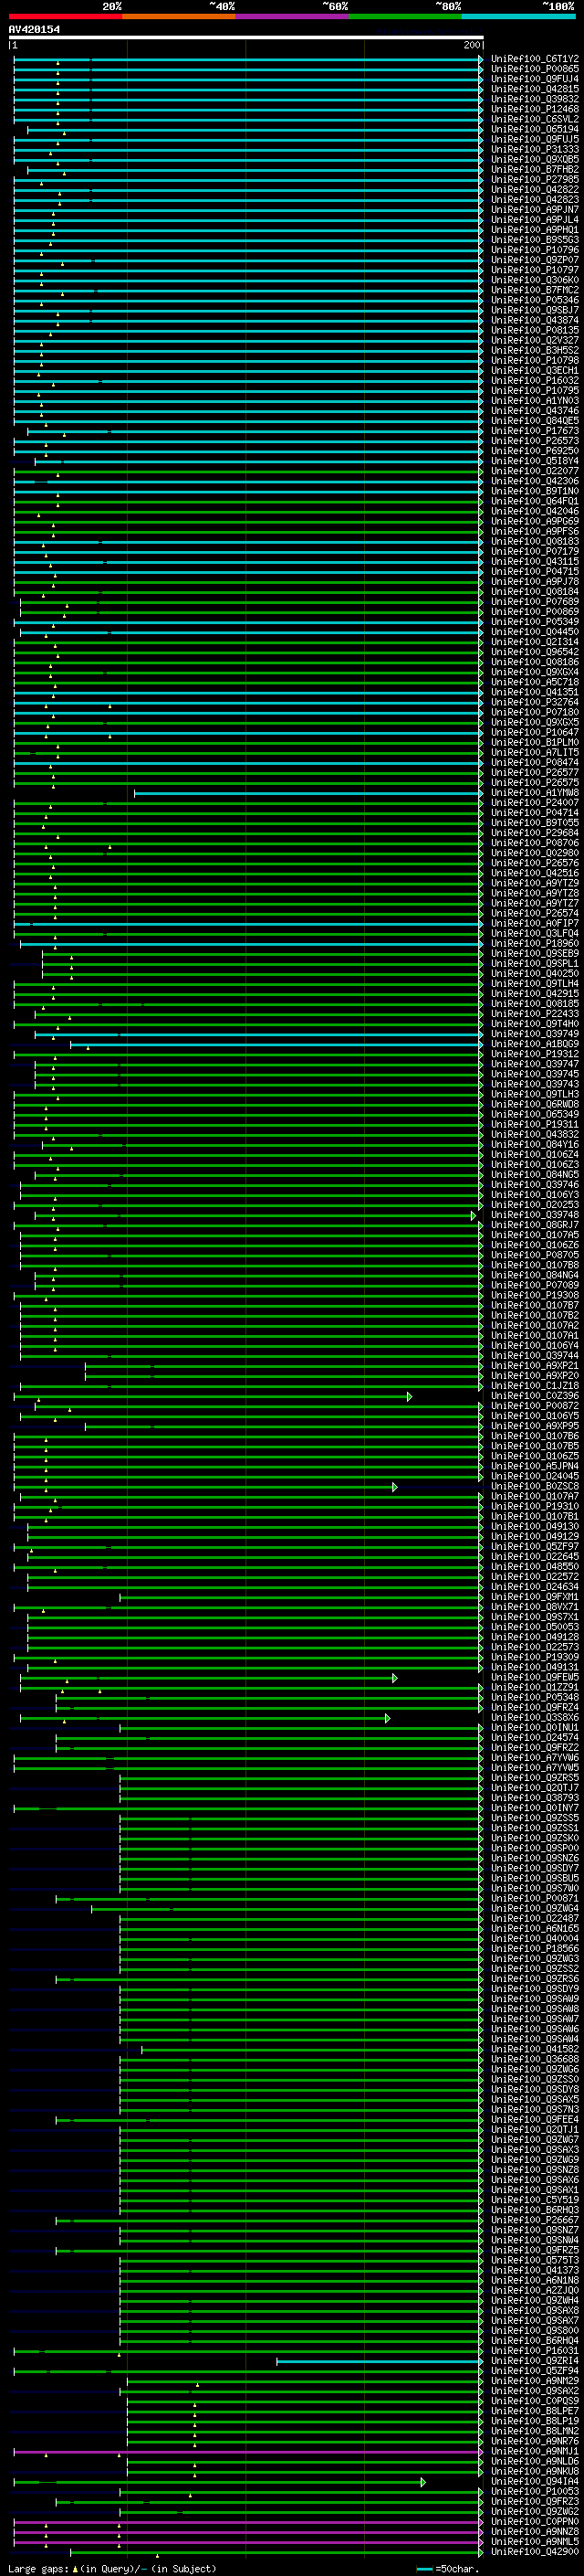Select hit label UniRef100_P24007

point(535,803)
